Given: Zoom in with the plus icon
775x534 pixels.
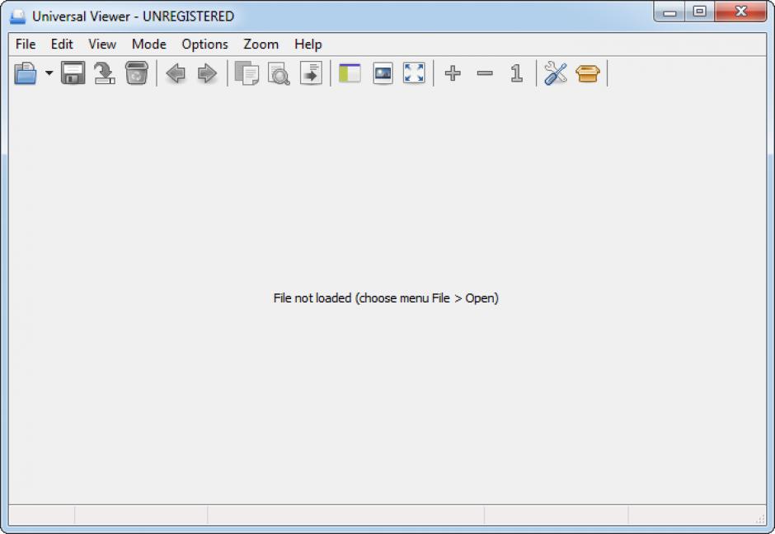Looking at the screenshot, I should 453,73.
